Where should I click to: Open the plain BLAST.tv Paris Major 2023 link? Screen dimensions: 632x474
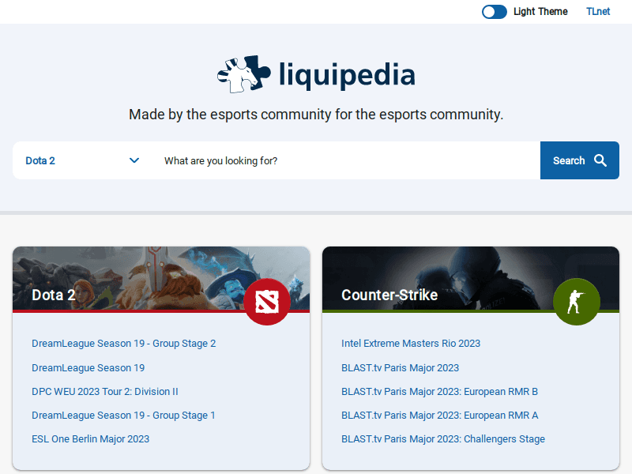click(x=401, y=368)
